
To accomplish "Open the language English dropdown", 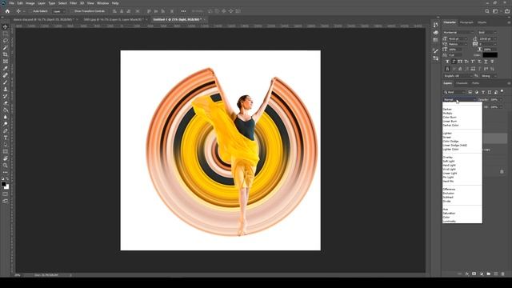I will click(458, 76).
